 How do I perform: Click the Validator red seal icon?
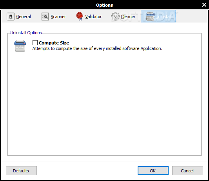[x=80, y=16]
